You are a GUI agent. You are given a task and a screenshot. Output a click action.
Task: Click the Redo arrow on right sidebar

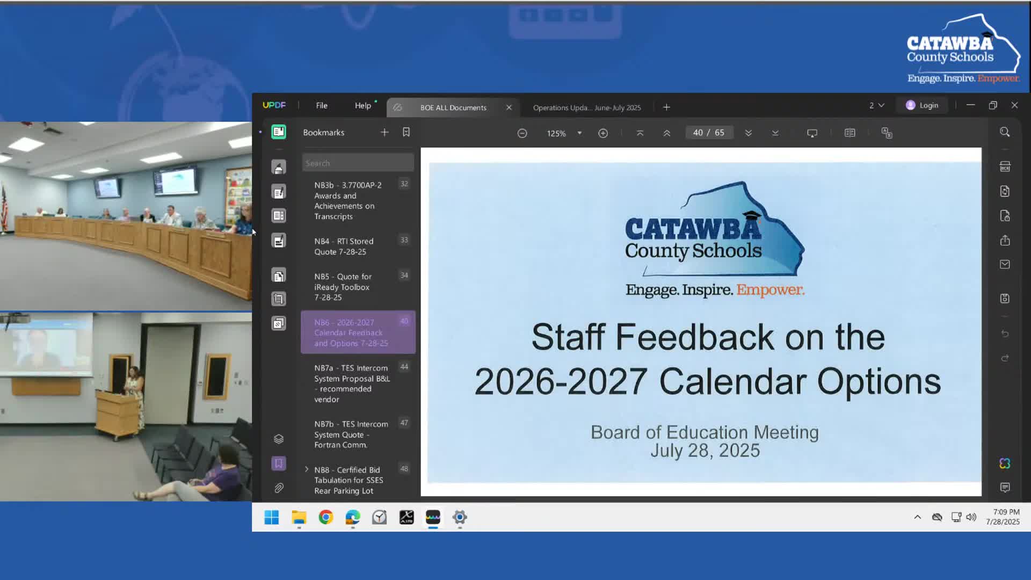coord(1005,358)
